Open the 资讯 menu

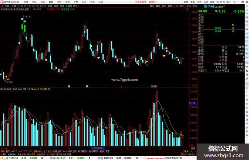click(x=43, y=2)
